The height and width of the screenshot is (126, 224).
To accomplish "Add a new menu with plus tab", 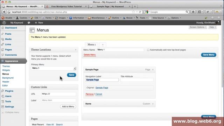I will click(103, 45).
